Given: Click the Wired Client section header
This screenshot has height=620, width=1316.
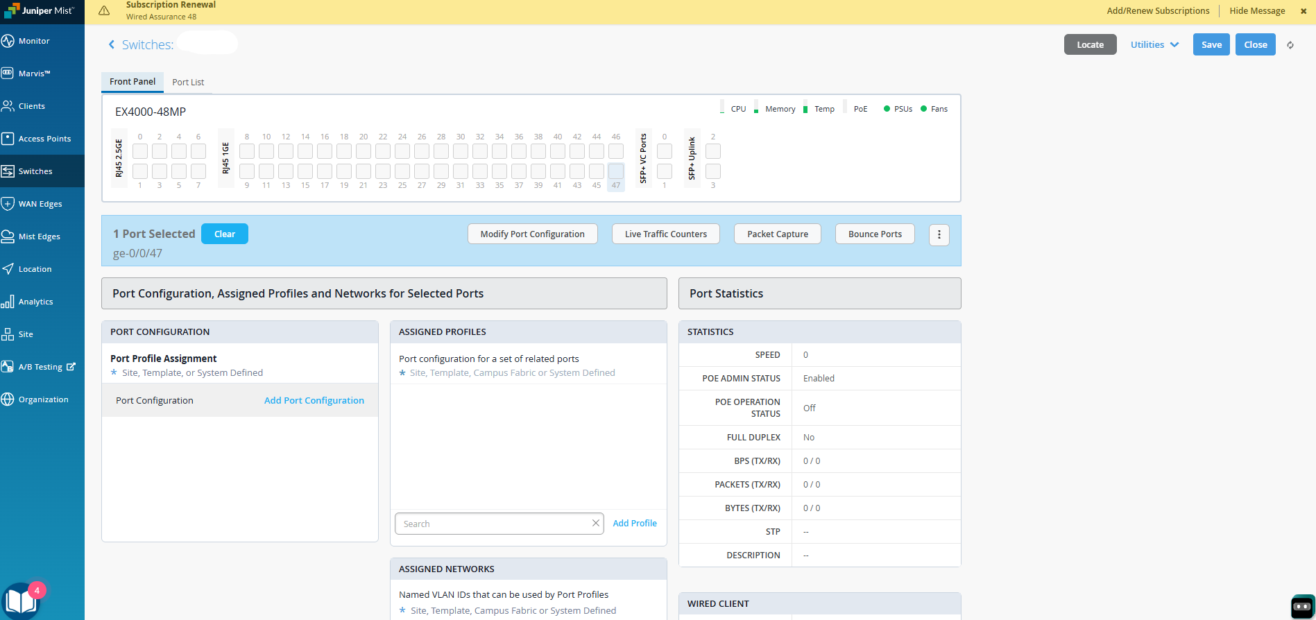Looking at the screenshot, I should coord(820,603).
